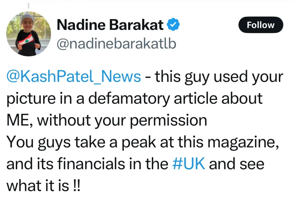Image resolution: width=295 pixels, height=209 pixels.
Task: Click the blue verified checkmark badge
Action: (x=173, y=24)
